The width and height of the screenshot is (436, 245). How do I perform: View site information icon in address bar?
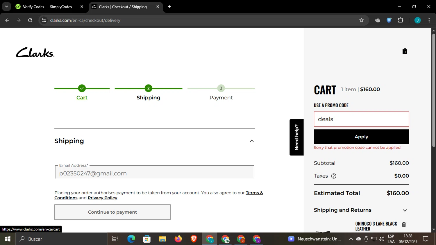point(44,20)
